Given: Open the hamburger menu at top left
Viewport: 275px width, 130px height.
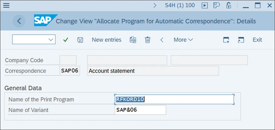Looking at the screenshot, I should [x=6, y=5].
